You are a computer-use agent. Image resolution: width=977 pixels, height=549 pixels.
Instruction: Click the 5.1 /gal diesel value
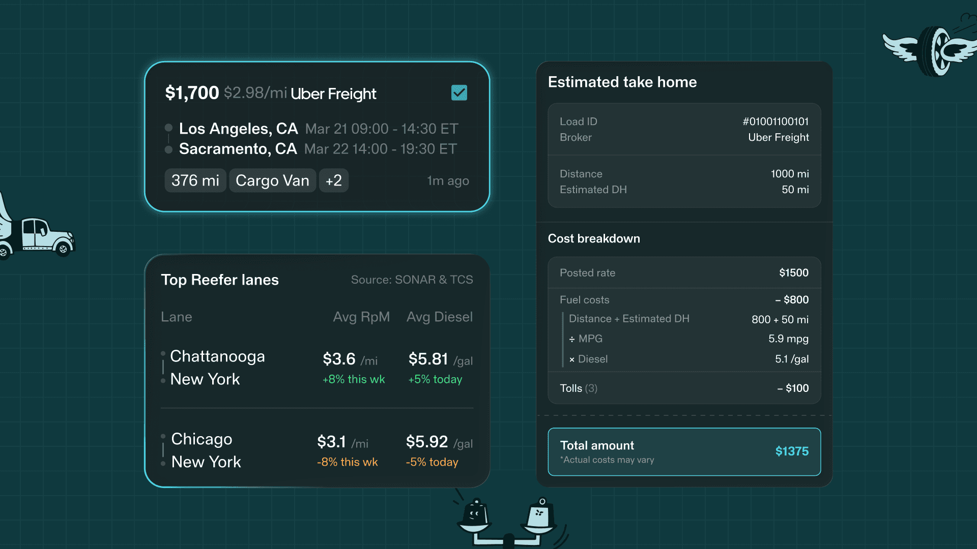point(792,359)
